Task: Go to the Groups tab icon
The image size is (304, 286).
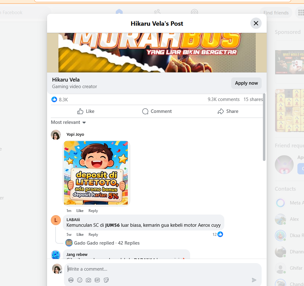Action: (194, 12)
